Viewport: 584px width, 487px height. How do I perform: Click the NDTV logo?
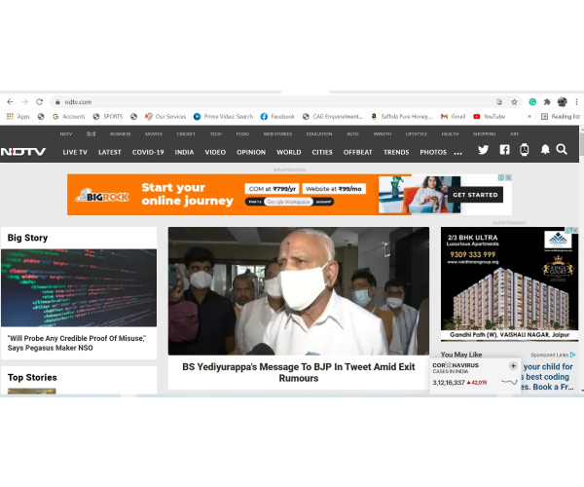pos(22,152)
